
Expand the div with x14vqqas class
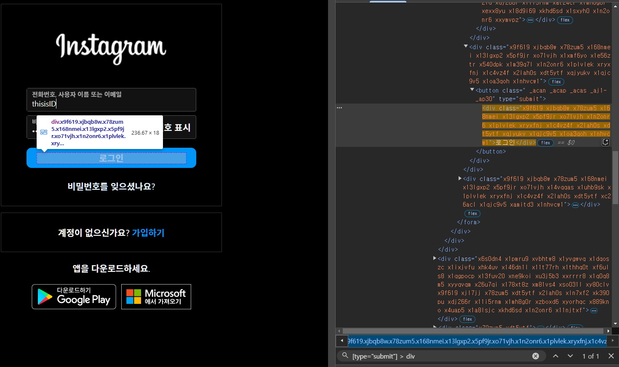coord(460,178)
